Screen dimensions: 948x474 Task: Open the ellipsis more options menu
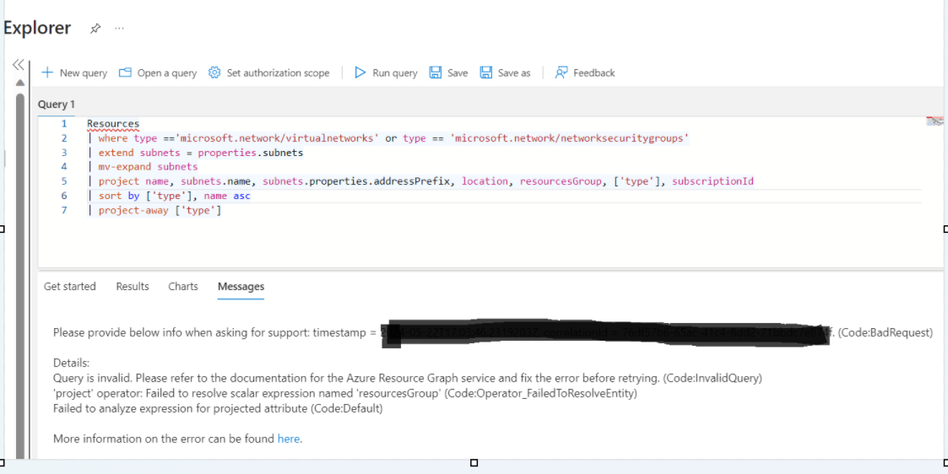tap(119, 29)
